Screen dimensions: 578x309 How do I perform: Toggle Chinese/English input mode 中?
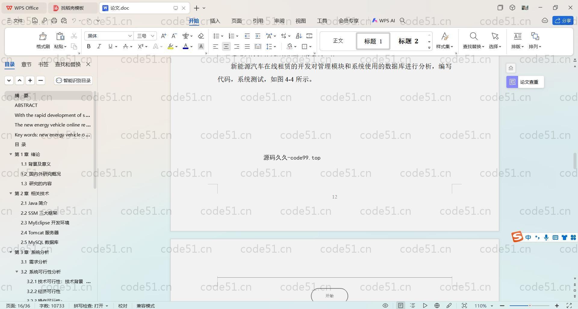pos(528,237)
